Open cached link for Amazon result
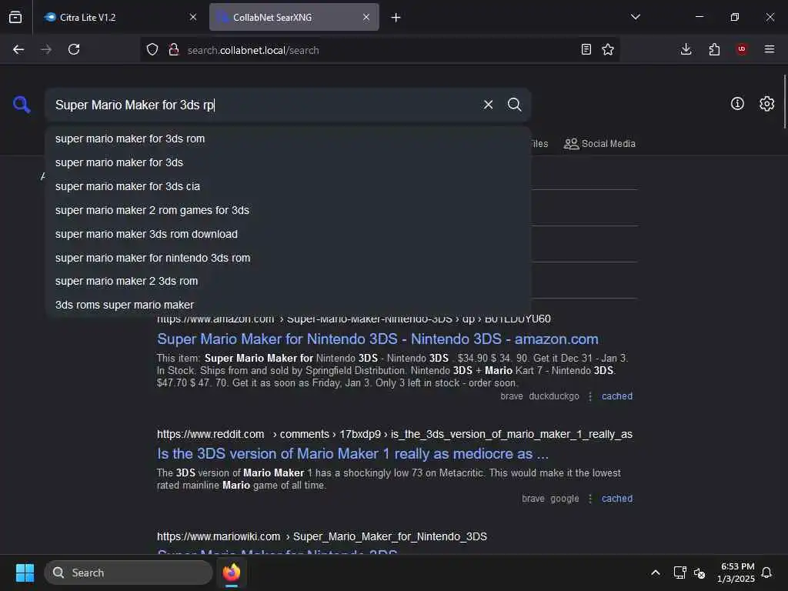The height and width of the screenshot is (591, 788). 616,396
